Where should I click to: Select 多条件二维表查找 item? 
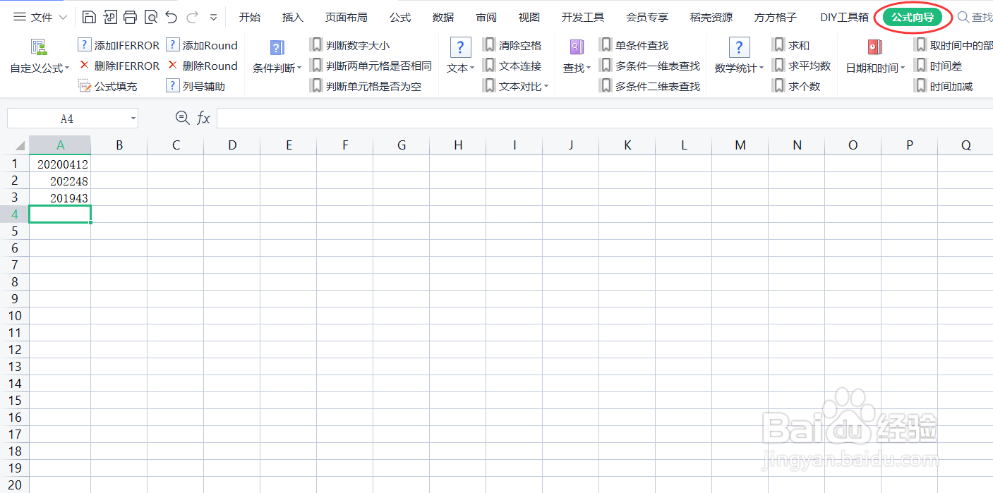pyautogui.click(x=649, y=86)
